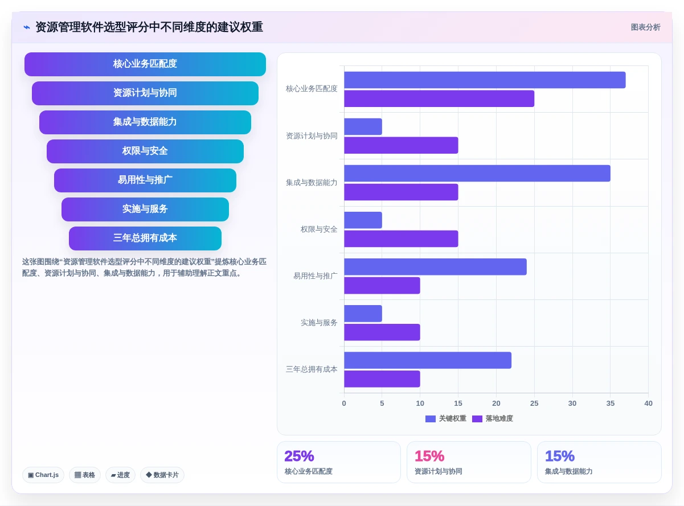Select the 集成与数据能力 funnel bar
Image resolution: width=684 pixels, height=506 pixels.
pos(145,122)
